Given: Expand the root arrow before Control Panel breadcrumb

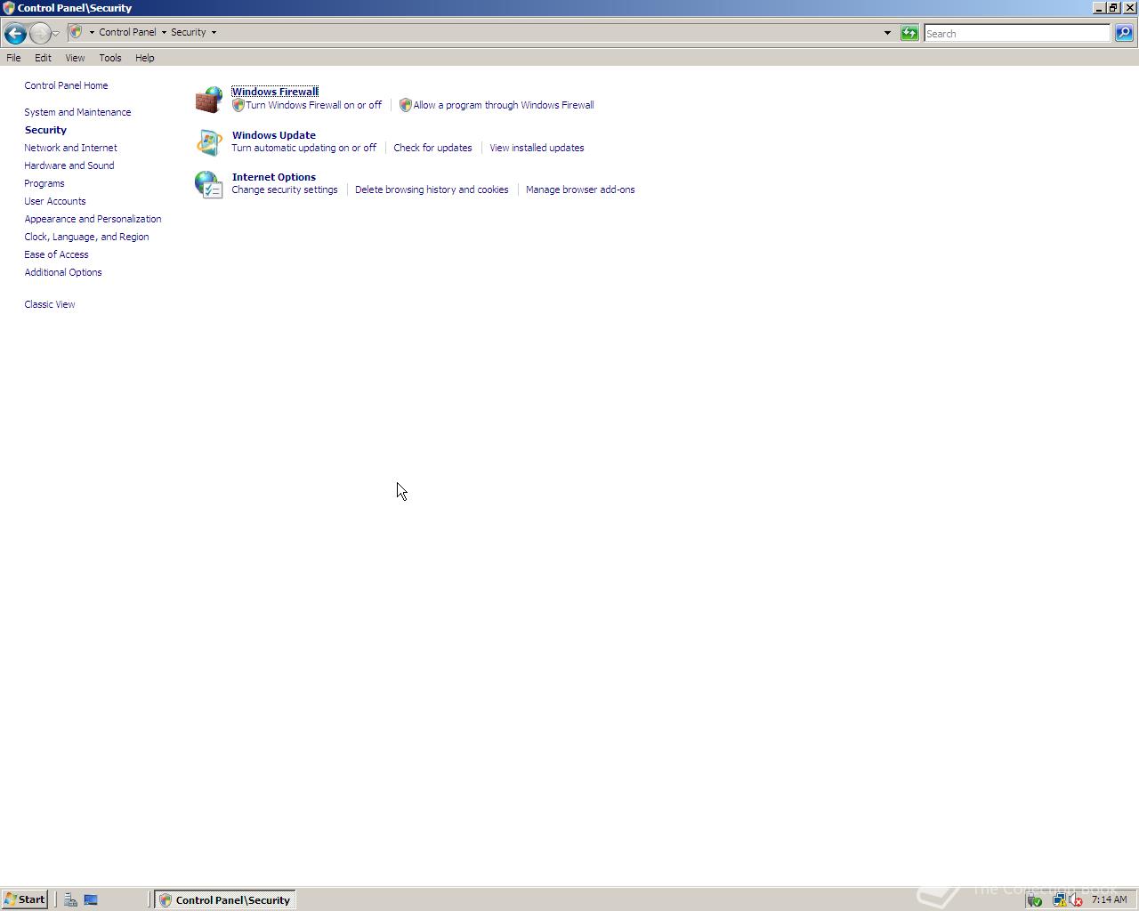Looking at the screenshot, I should tap(92, 32).
